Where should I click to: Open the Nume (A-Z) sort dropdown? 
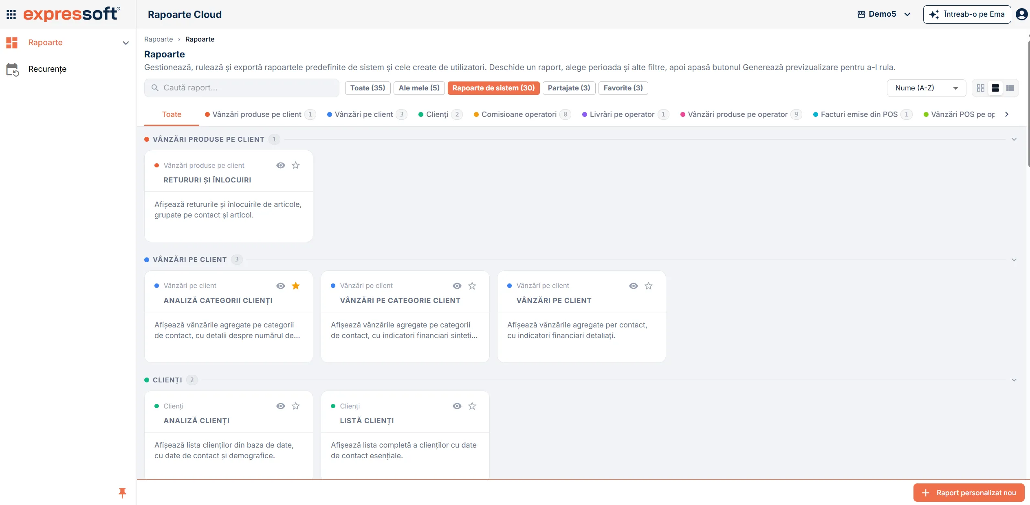pyautogui.click(x=927, y=88)
